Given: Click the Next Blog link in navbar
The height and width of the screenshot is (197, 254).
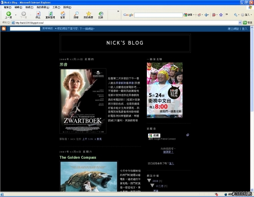Looking at the screenshot, I should click(x=87, y=29).
